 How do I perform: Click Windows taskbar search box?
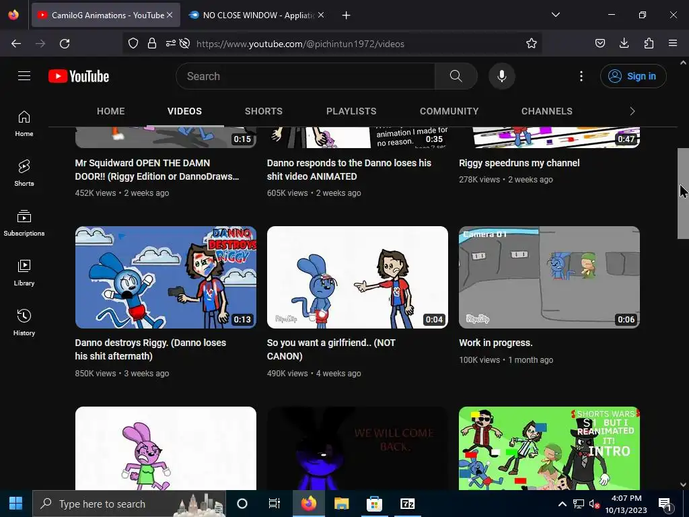point(129,504)
